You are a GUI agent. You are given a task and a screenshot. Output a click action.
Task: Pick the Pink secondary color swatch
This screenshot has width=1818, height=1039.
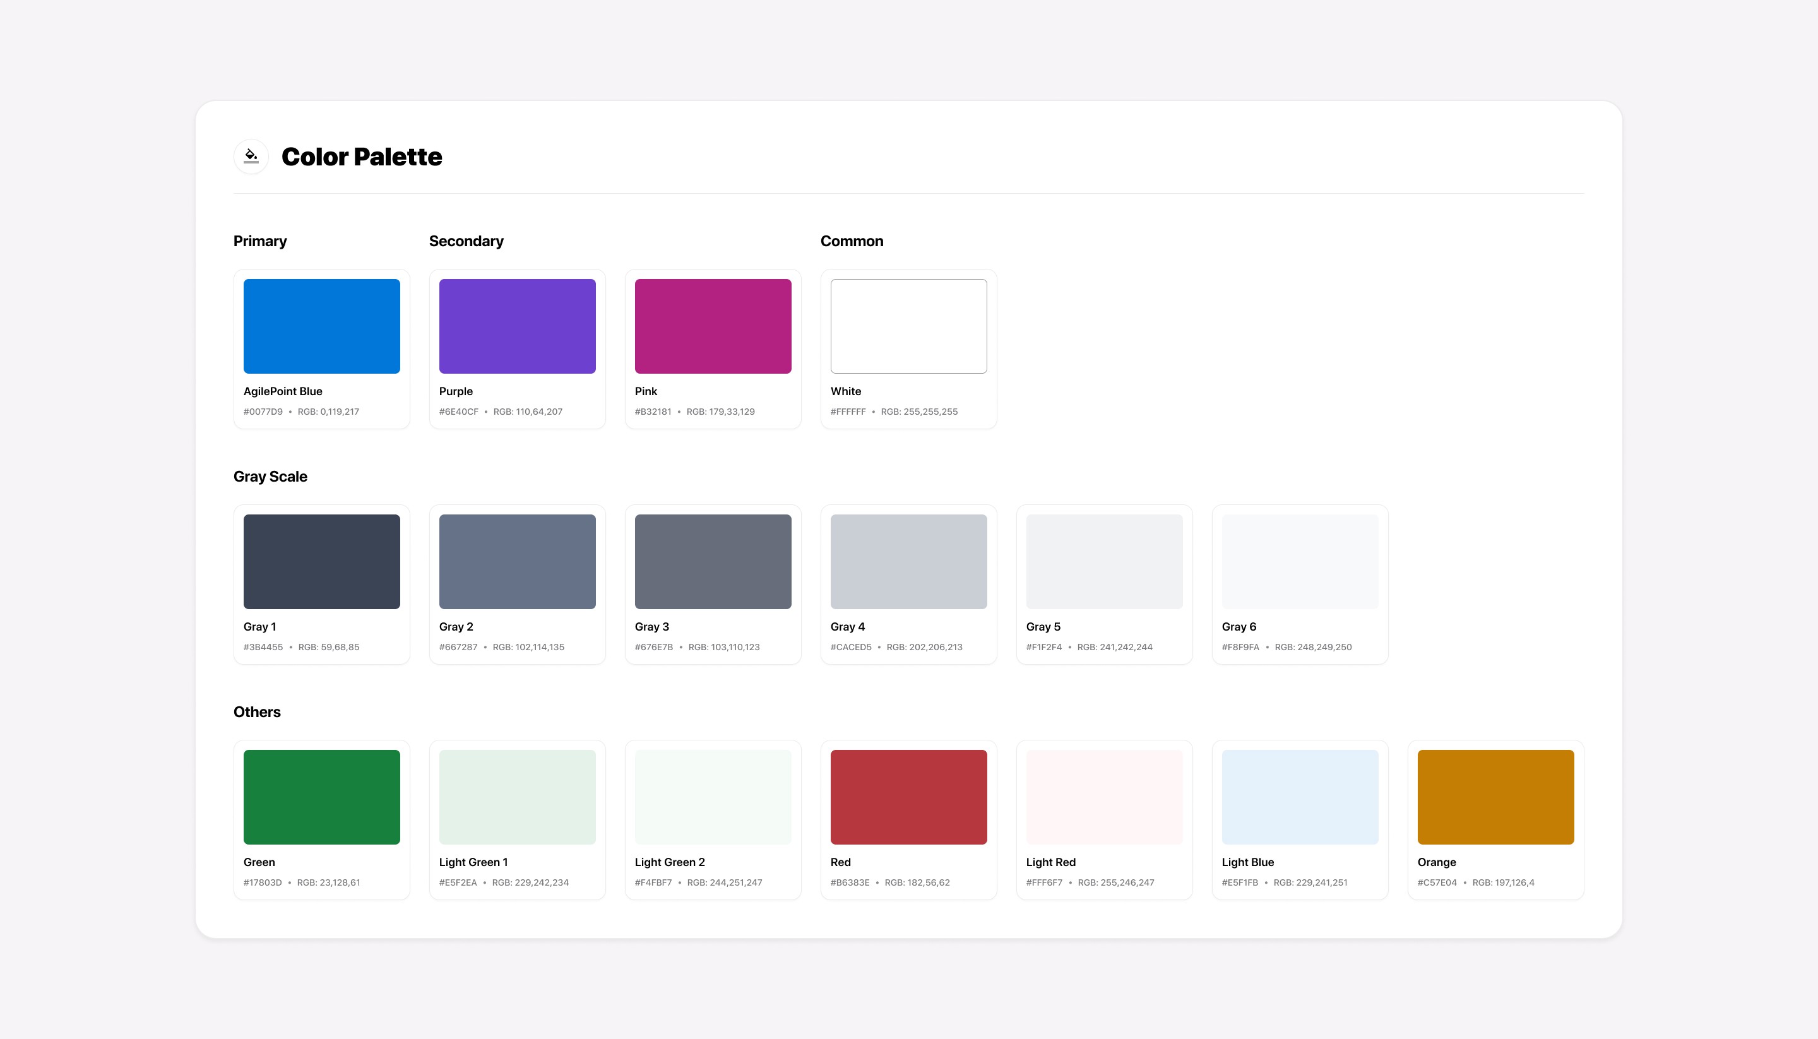[x=713, y=326]
